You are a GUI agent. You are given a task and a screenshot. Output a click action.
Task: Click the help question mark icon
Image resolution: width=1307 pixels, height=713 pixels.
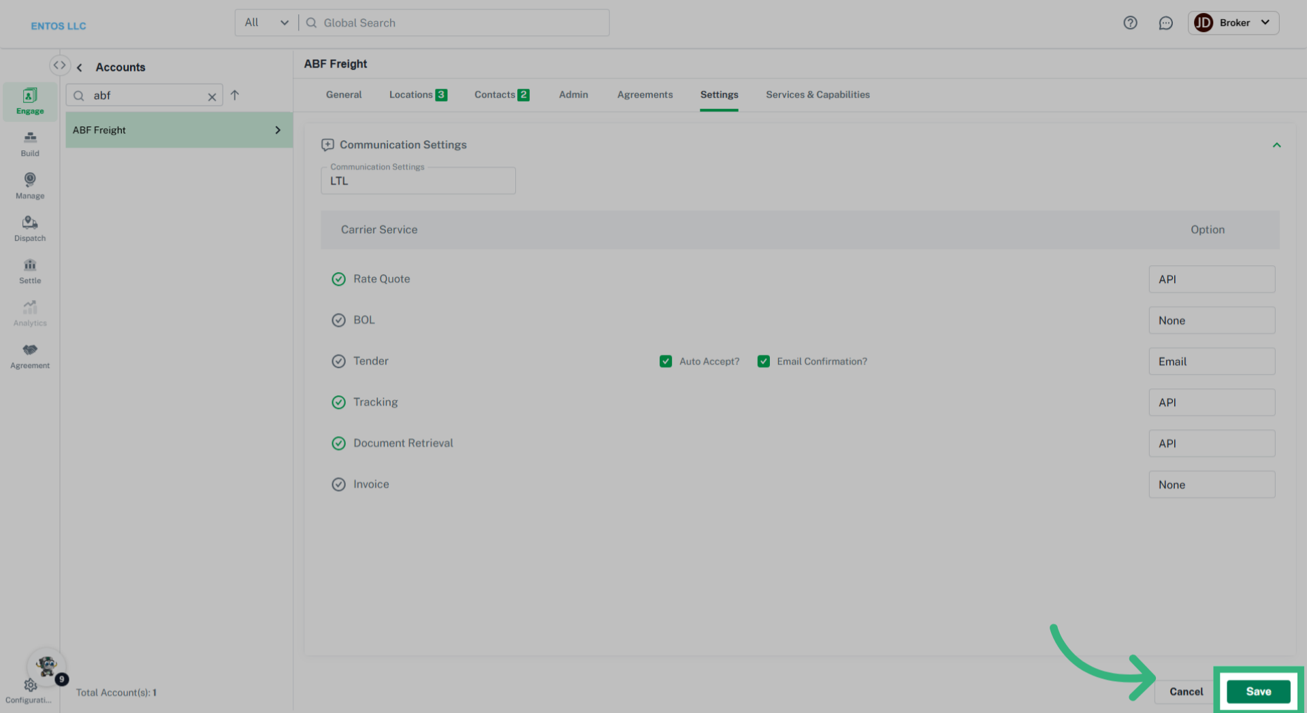click(1130, 23)
